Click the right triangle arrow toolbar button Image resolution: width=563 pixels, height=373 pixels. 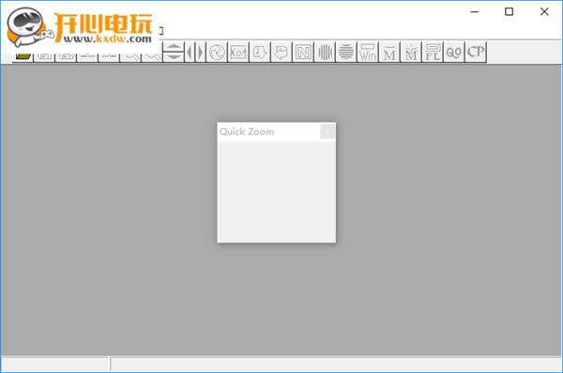[x=201, y=53]
